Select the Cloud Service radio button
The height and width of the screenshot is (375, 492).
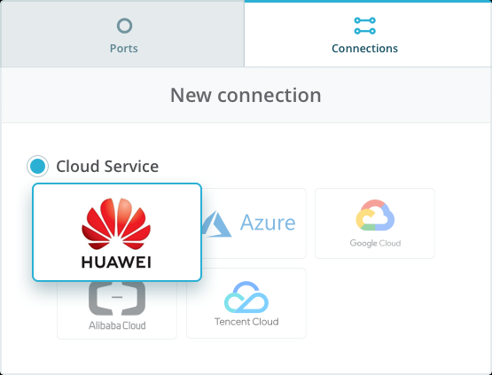pyautogui.click(x=37, y=166)
